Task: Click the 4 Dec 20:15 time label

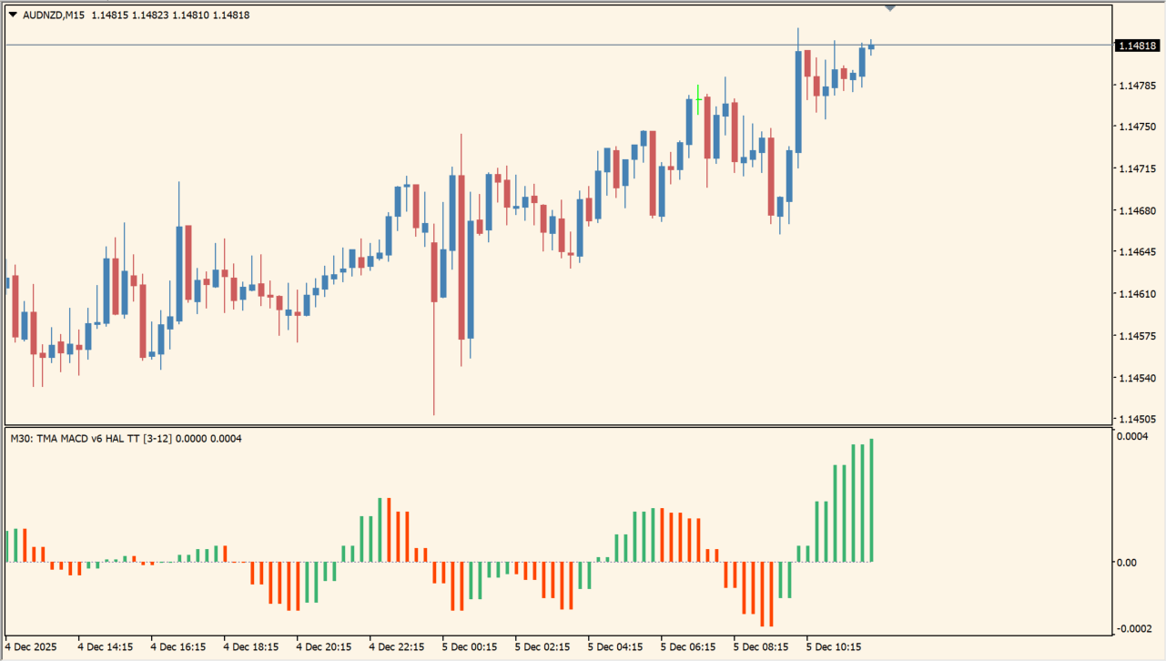Action: pos(324,646)
